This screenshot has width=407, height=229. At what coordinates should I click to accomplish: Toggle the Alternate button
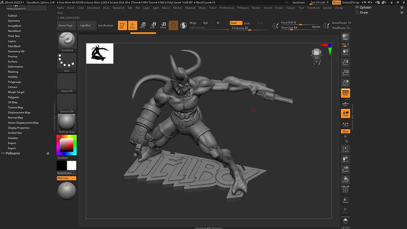point(66,178)
